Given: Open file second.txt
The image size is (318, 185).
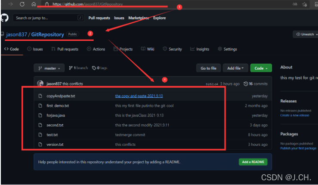Looking at the screenshot, I should pyautogui.click(x=55, y=125).
